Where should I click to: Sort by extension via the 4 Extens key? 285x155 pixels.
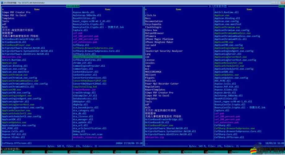point(80,152)
